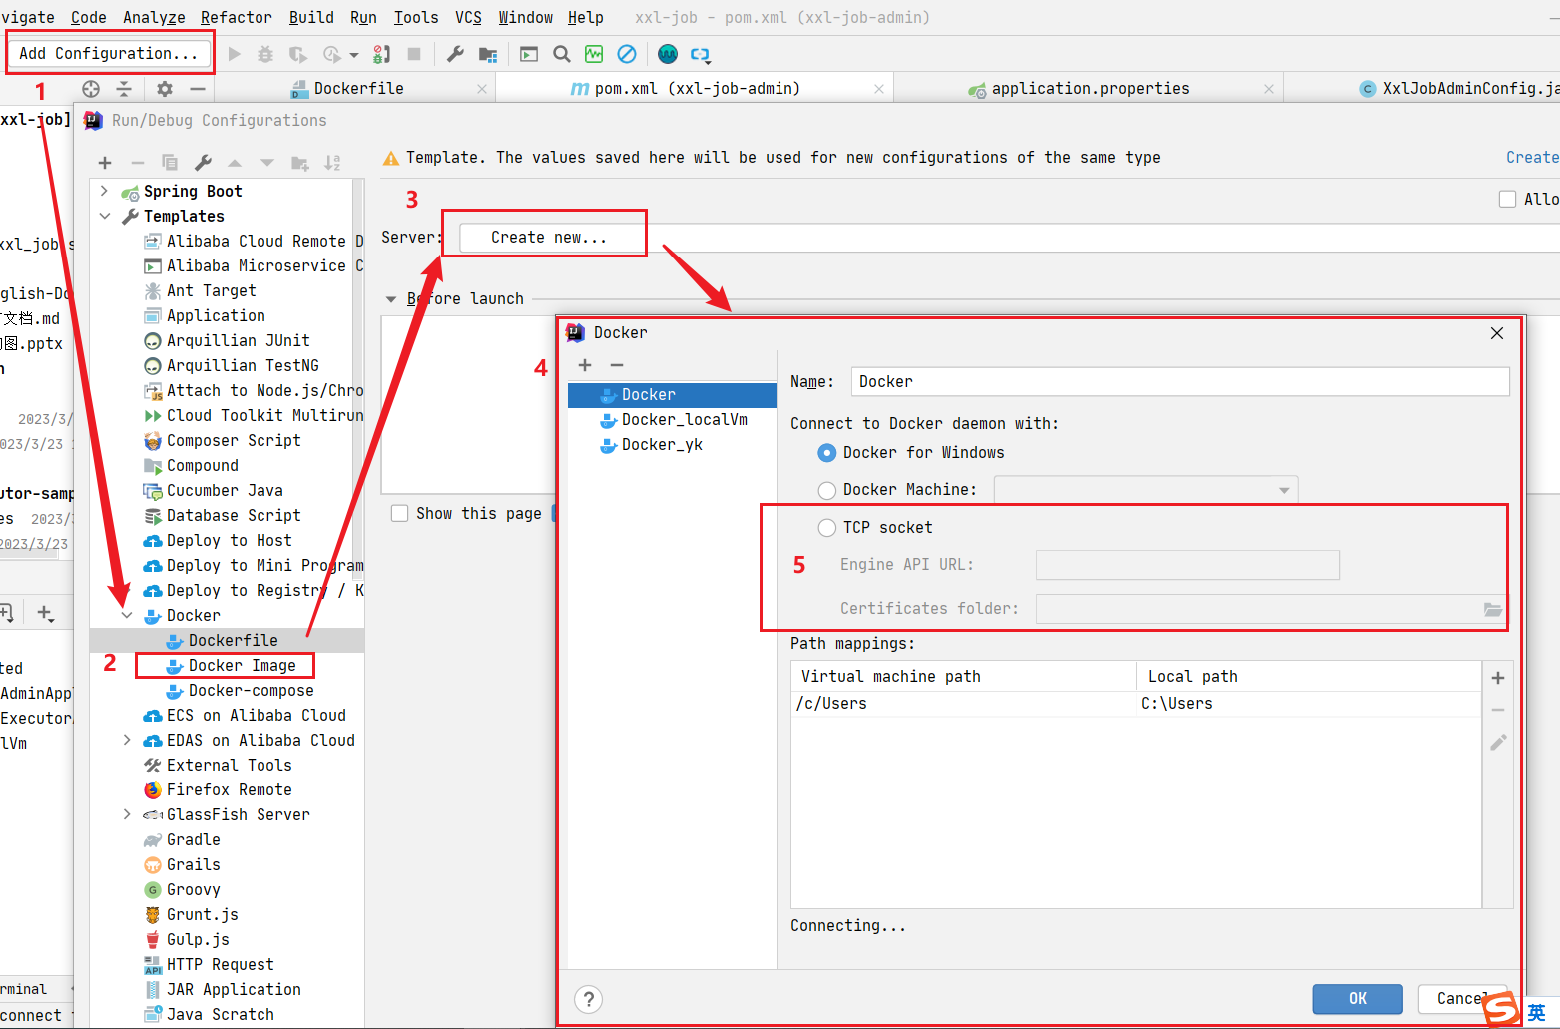Click the Create link at top right
Viewport: 1560px width, 1029px height.
click(x=1532, y=158)
